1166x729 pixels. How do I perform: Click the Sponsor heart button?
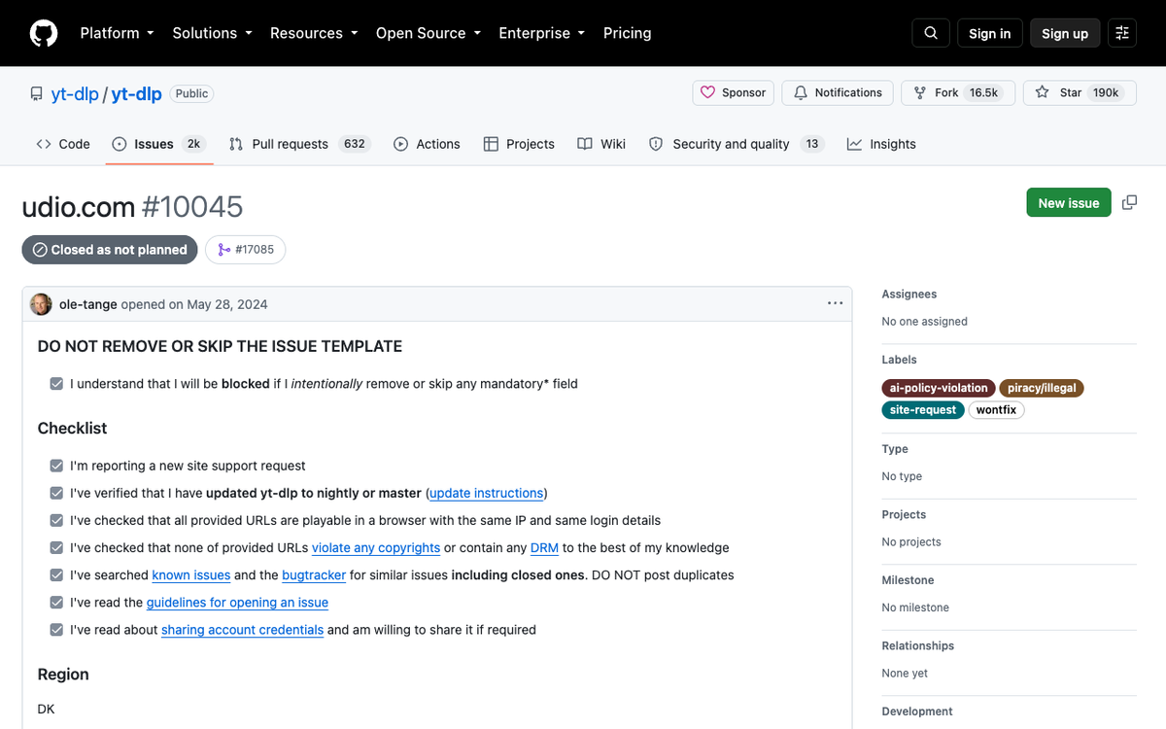(x=734, y=92)
